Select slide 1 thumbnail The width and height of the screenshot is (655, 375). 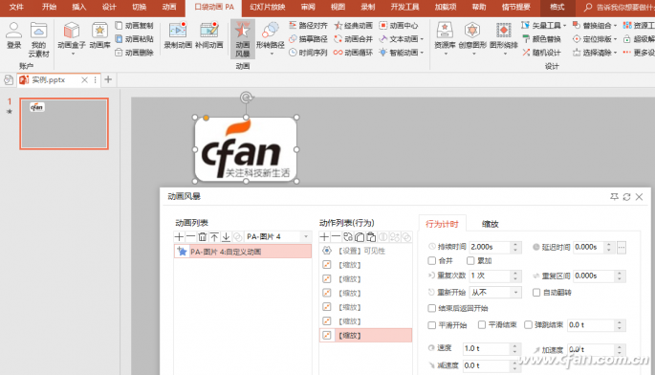[x=64, y=123]
